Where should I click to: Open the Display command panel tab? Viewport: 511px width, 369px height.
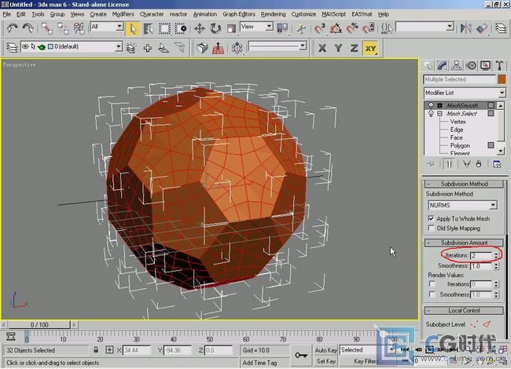485,66
